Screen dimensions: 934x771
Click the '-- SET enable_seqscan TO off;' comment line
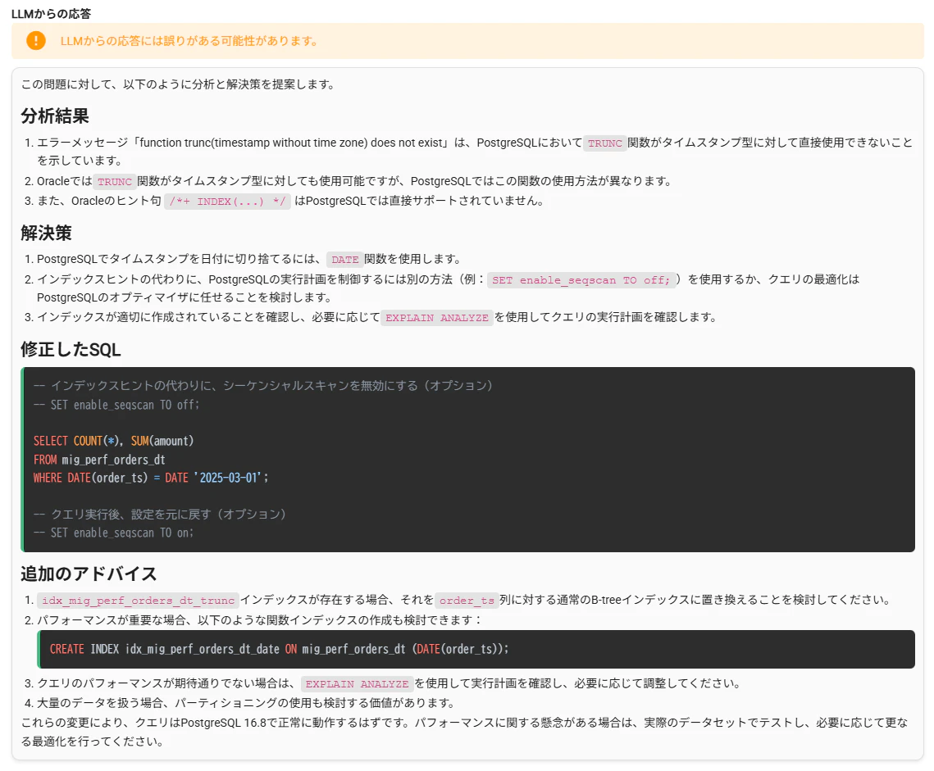tap(116, 405)
